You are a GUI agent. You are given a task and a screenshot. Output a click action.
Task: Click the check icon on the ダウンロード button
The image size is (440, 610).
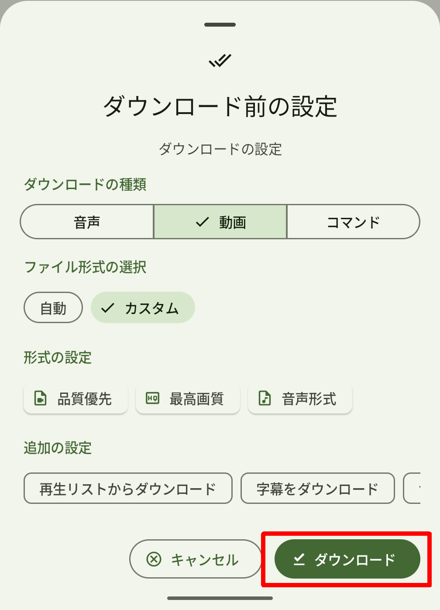point(299,559)
